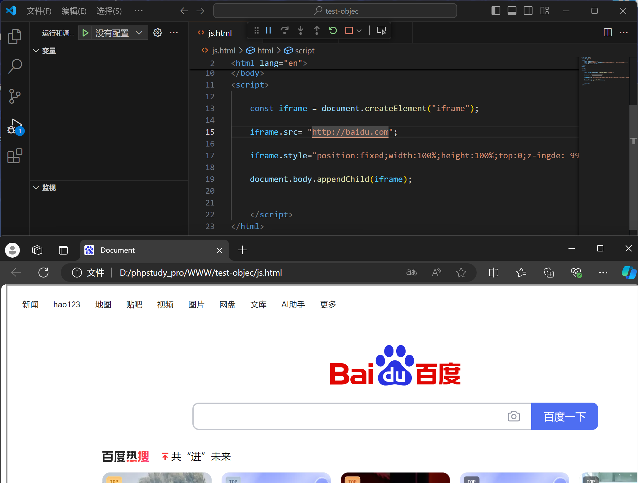Open Edge Collections

click(x=549, y=273)
